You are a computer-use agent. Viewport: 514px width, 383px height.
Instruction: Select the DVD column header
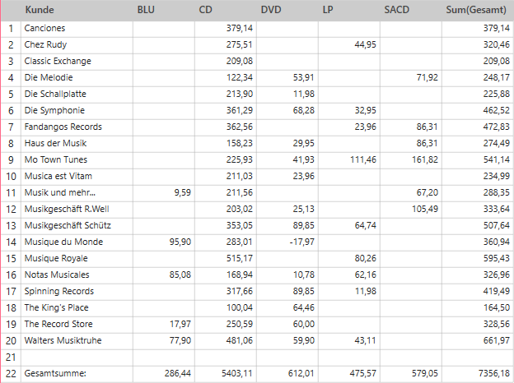click(x=271, y=11)
